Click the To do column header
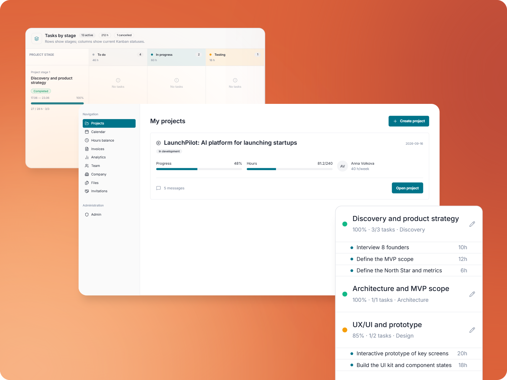This screenshot has height=380, width=507. (x=118, y=57)
